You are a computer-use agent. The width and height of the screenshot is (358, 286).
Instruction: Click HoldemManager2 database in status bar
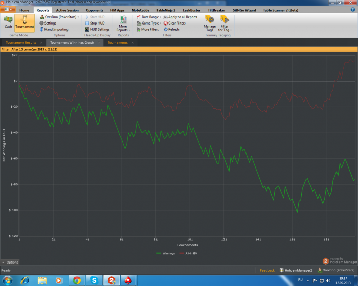click(x=296, y=270)
